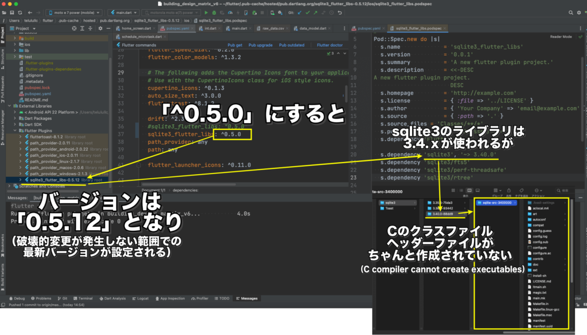
Task: Click the Git update project arrow icon
Action: [299, 13]
